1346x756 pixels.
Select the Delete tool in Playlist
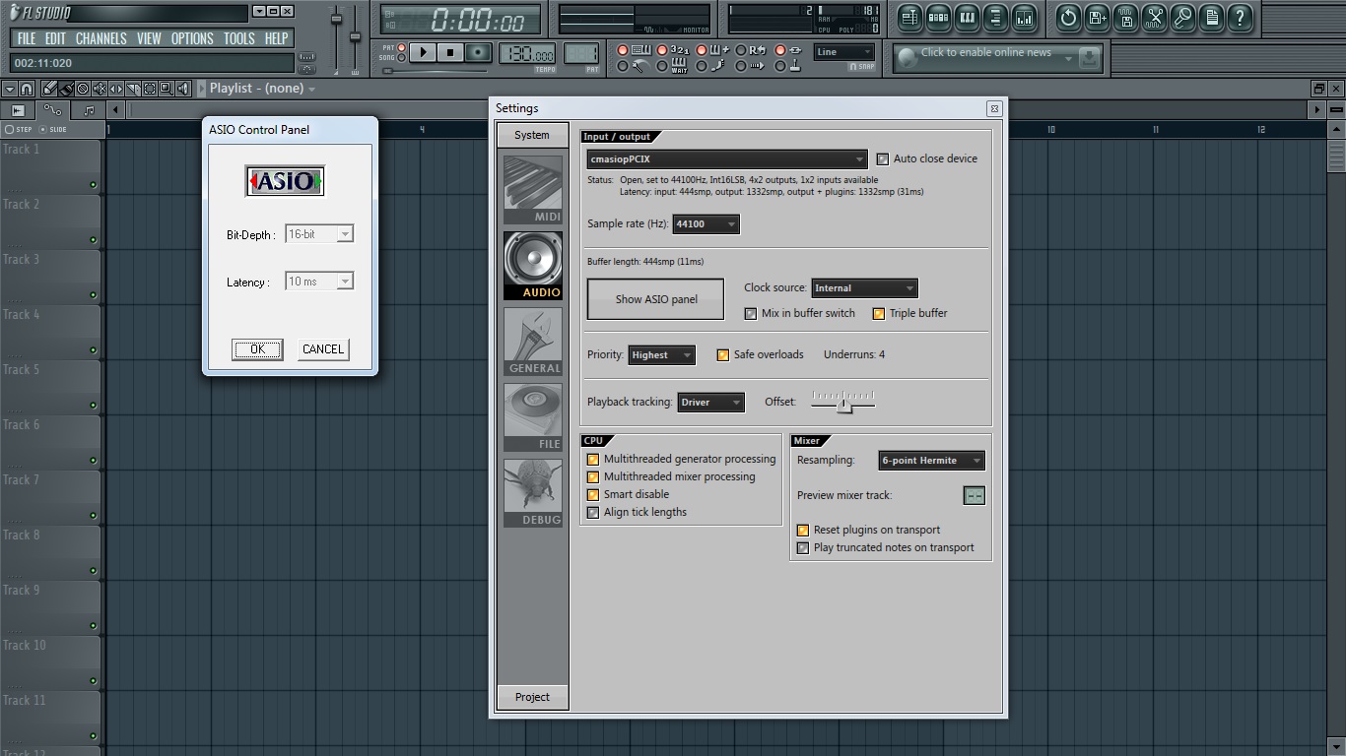(x=83, y=89)
